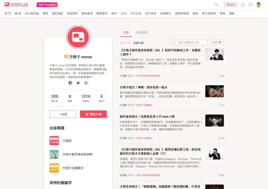Like the 創作者成長學院 (29) article heart icon
268x189 pixels.
219,175
